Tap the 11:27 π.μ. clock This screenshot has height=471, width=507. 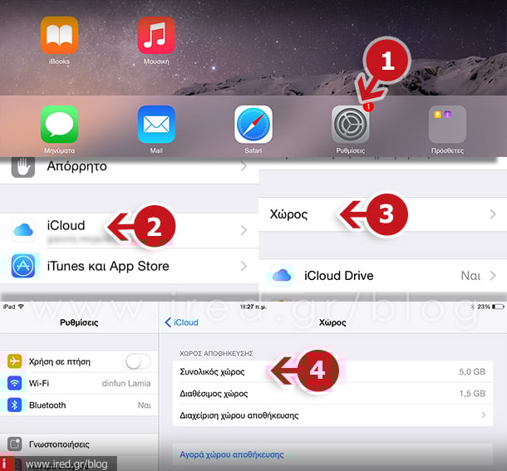click(x=253, y=307)
